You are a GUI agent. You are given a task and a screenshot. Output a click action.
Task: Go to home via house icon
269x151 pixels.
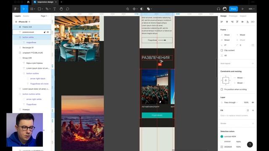(28, 2)
